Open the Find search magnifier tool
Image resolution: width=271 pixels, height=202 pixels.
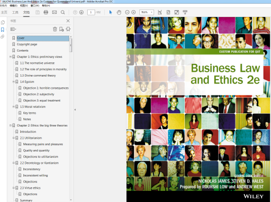pos(63,12)
